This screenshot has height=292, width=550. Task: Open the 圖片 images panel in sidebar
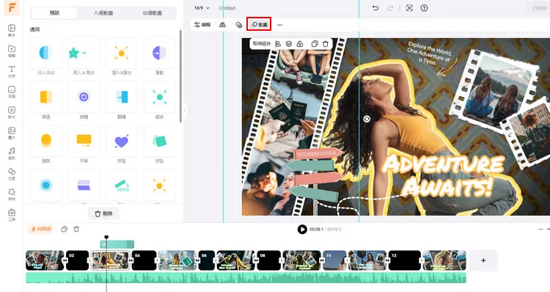[x=12, y=133]
